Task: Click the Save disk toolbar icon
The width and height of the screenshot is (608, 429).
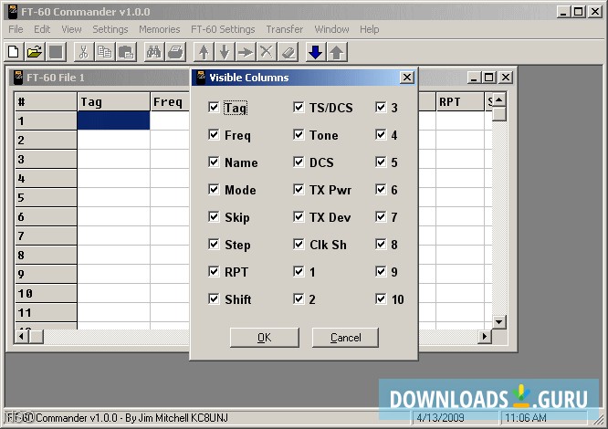Action: pos(56,52)
